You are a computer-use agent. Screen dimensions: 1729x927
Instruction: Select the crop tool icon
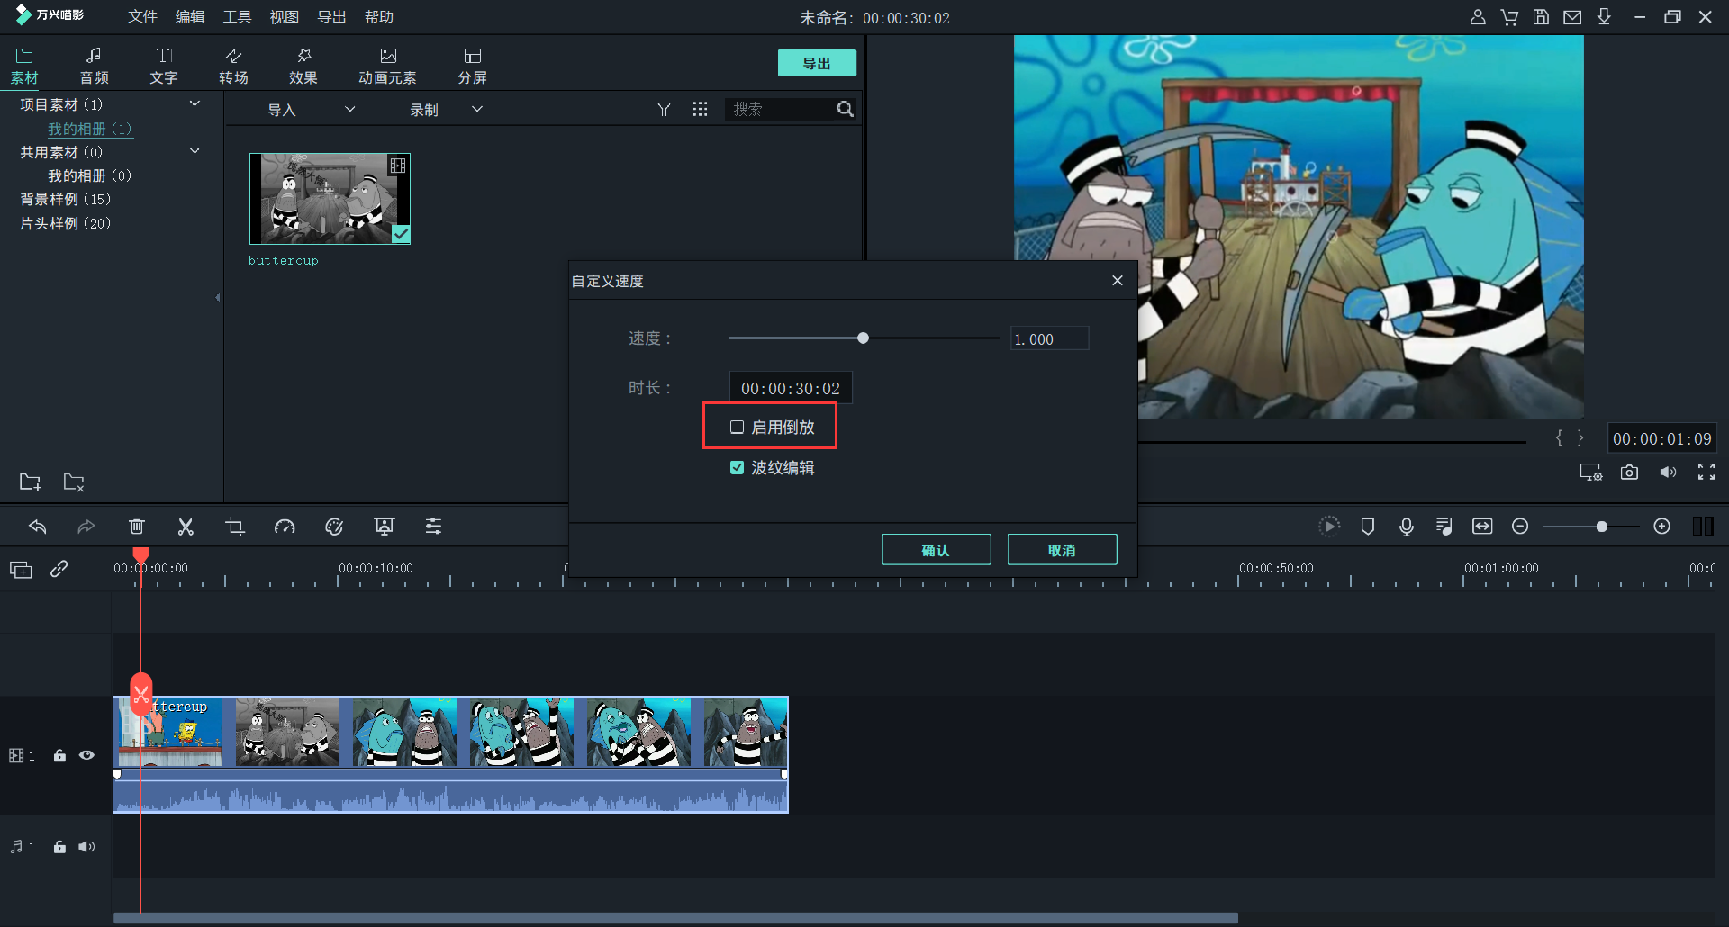(x=235, y=526)
